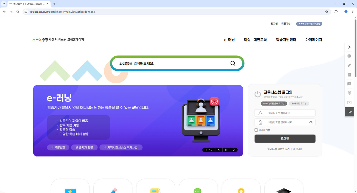Open 중앙사회서비스원 pill button at top
357x193 pixels.
click(x=309, y=24)
